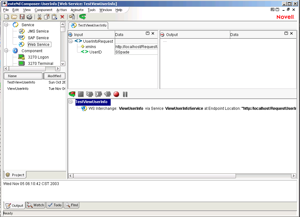Select the Web Service tree item
Image resolution: width=300 pixels, height=217 pixels.
(39, 44)
